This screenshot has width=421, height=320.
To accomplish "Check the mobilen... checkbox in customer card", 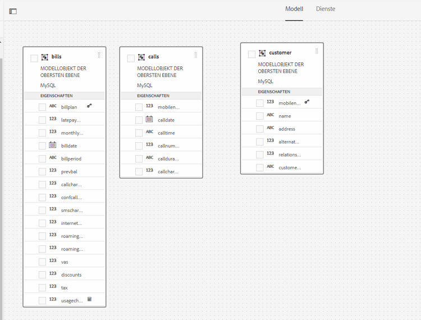I will coord(260,103).
